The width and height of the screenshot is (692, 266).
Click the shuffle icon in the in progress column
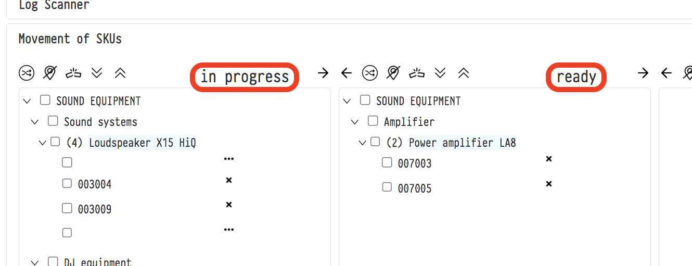click(27, 73)
